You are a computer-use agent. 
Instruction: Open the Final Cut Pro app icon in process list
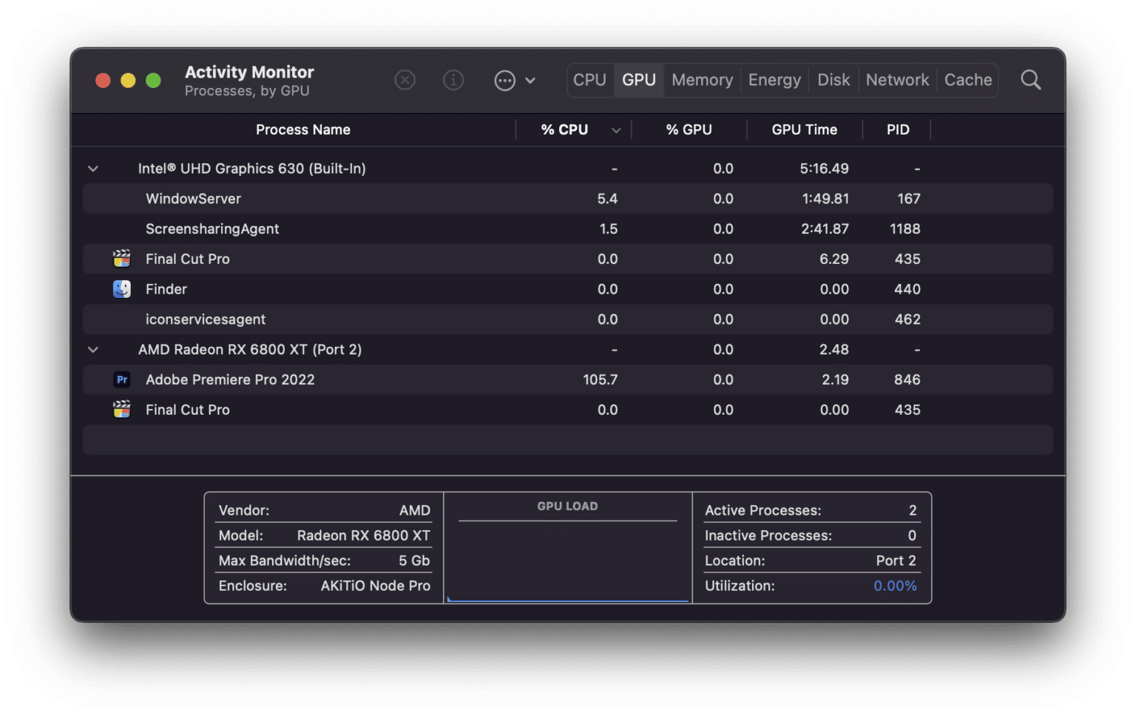121,258
